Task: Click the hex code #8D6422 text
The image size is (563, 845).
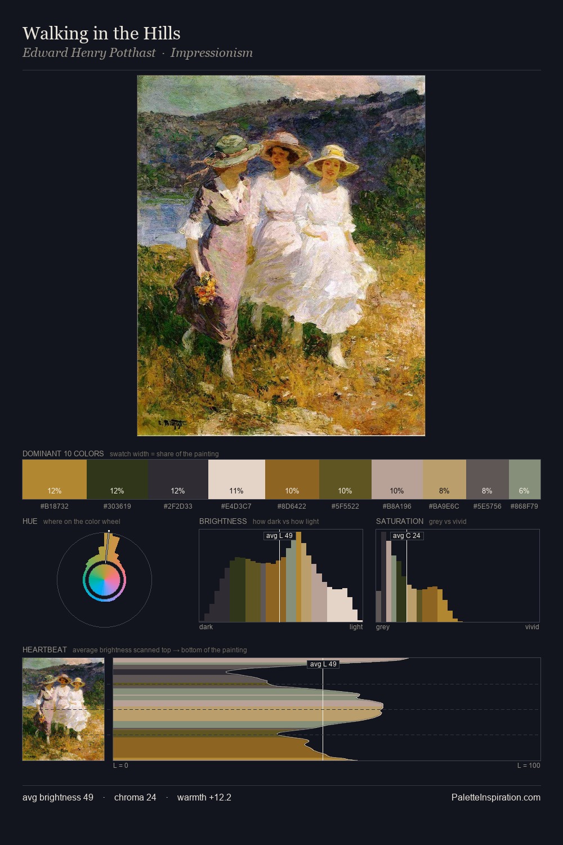Action: coord(292,506)
